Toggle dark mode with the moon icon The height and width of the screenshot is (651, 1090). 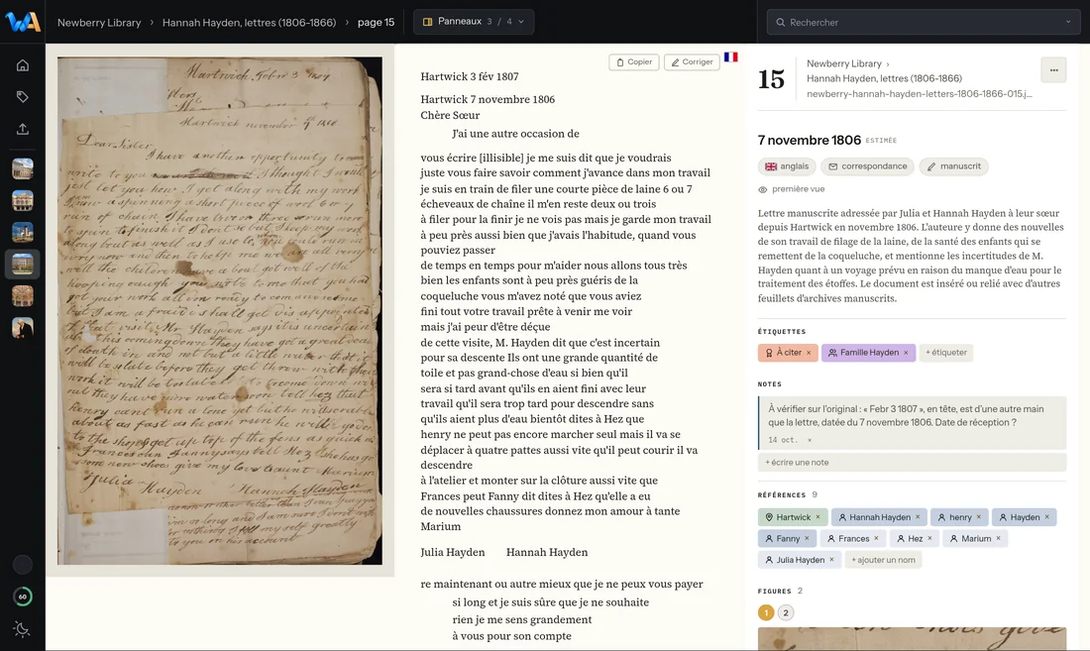click(22, 629)
